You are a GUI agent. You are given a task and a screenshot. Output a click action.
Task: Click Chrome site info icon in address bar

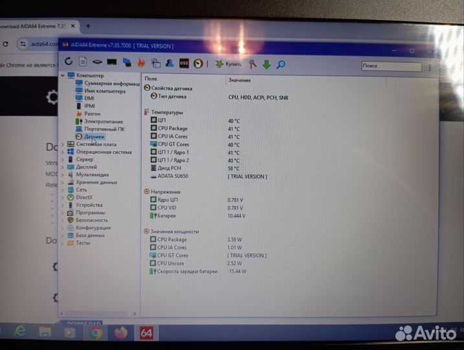23,44
